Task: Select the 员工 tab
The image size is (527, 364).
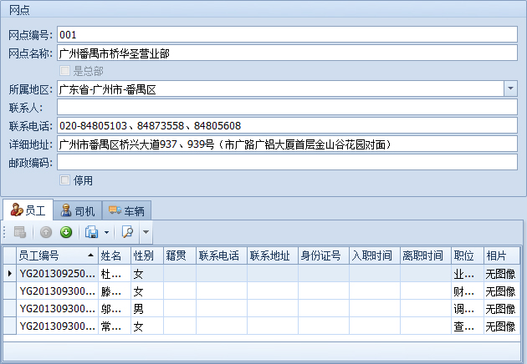Action: pos(28,211)
